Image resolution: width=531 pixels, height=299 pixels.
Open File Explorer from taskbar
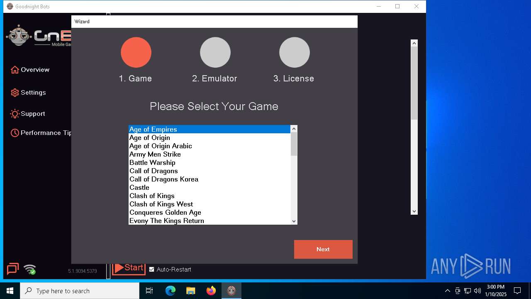(191, 291)
